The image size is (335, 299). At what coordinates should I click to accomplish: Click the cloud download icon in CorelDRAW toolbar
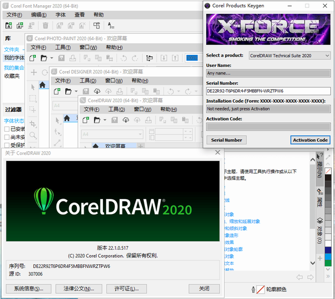126,120
